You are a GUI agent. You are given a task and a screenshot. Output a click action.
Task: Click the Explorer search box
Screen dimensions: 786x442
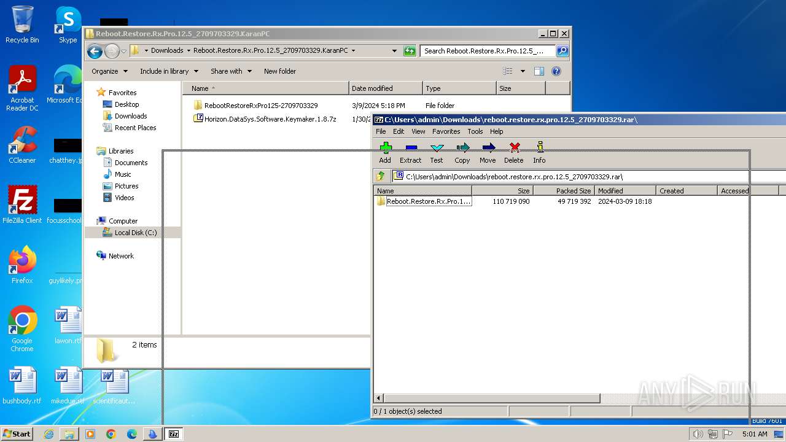488,51
